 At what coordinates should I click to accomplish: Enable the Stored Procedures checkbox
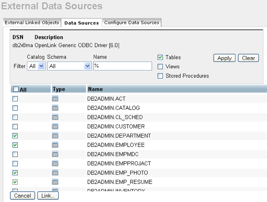(161, 76)
